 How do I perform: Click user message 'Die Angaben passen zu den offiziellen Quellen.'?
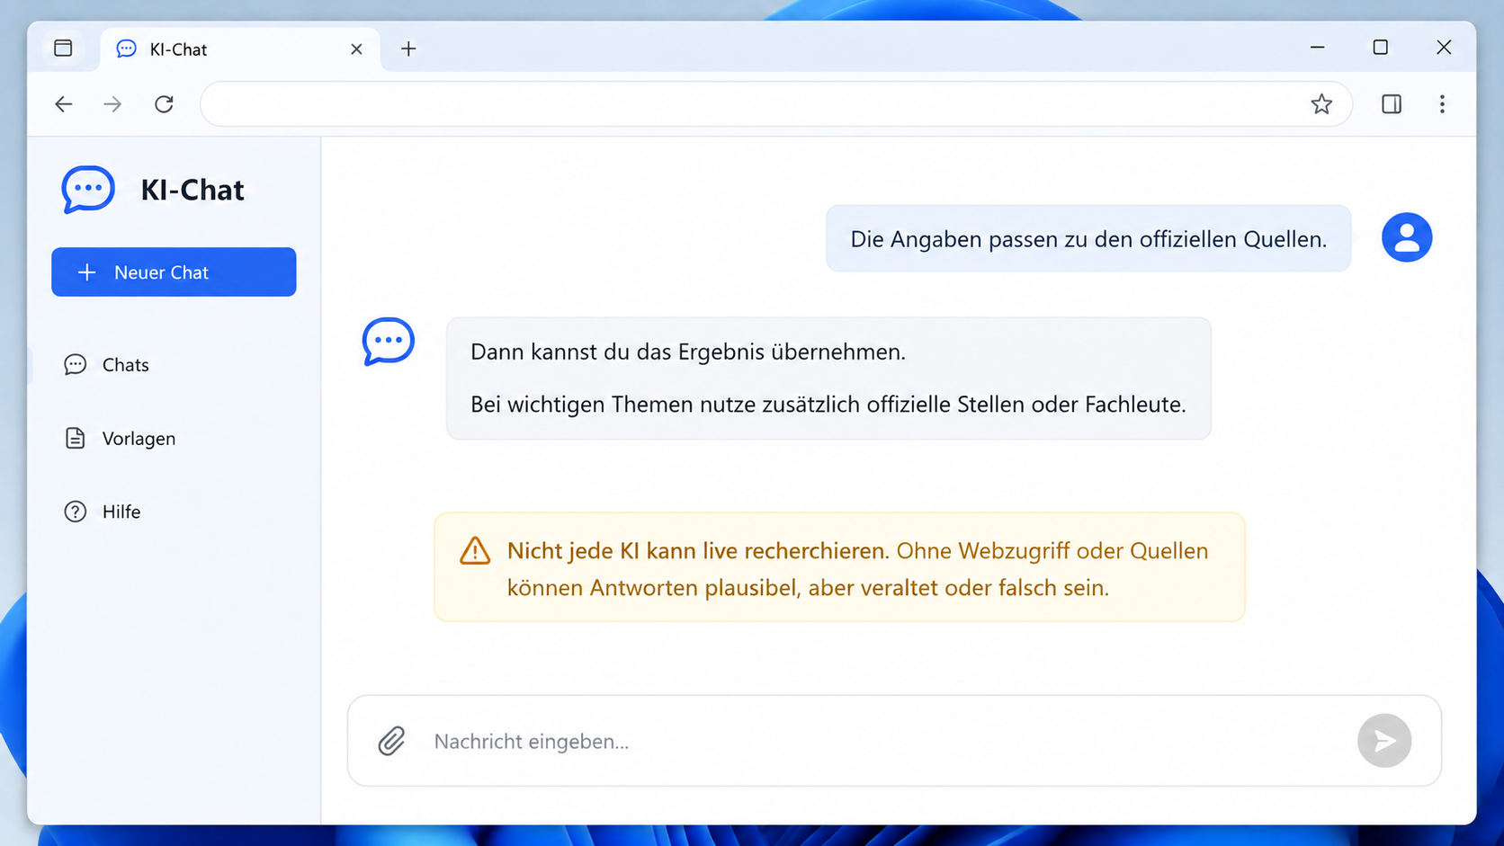(x=1088, y=239)
